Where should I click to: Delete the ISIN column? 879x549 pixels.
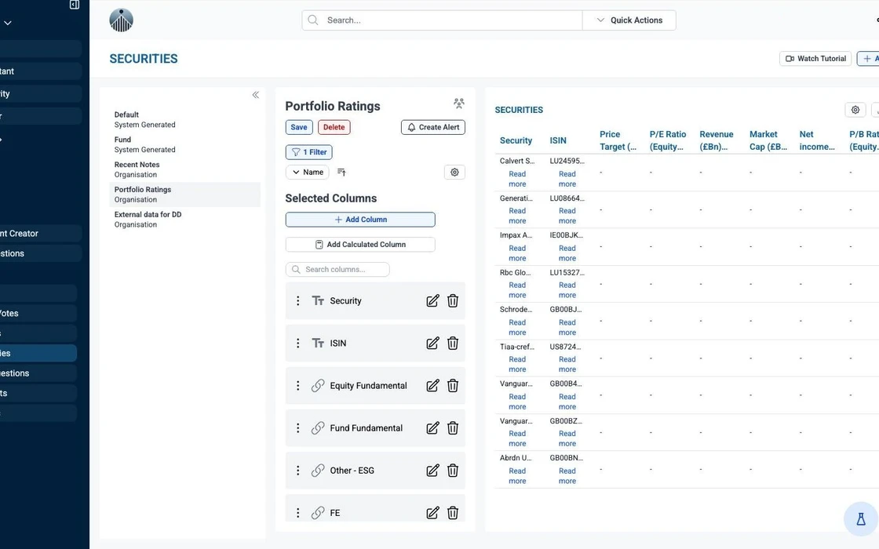pyautogui.click(x=453, y=344)
